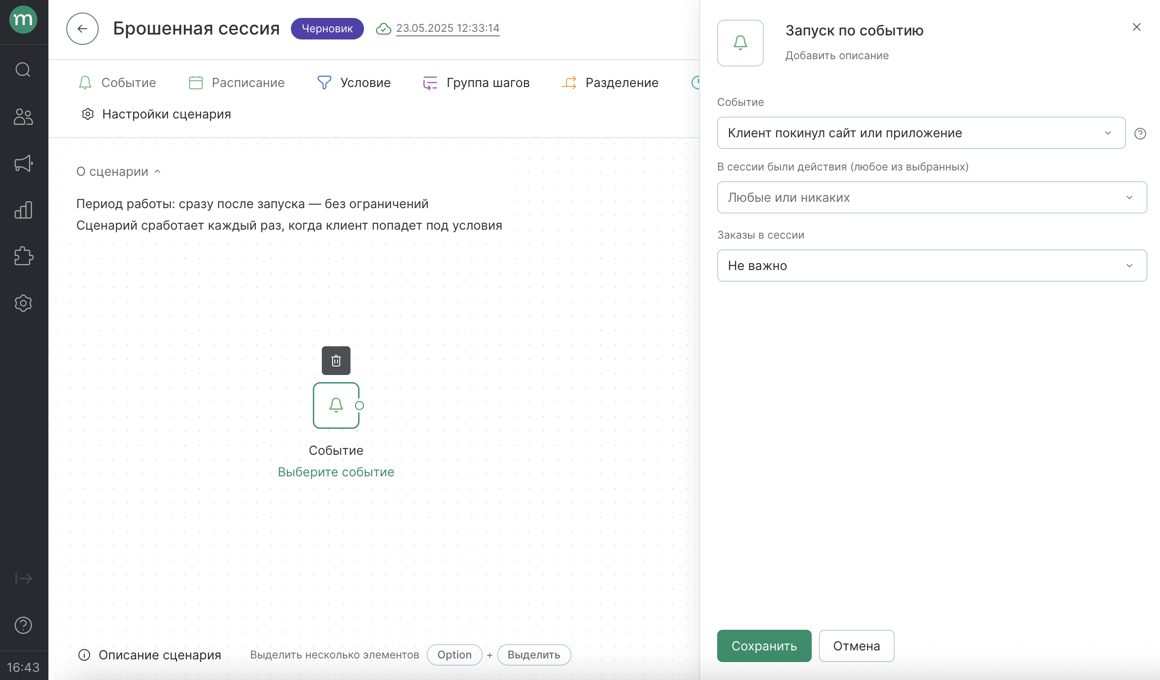This screenshot has height=680, width=1160.
Task: Collapse the О сценарии section
Action: [x=118, y=171]
